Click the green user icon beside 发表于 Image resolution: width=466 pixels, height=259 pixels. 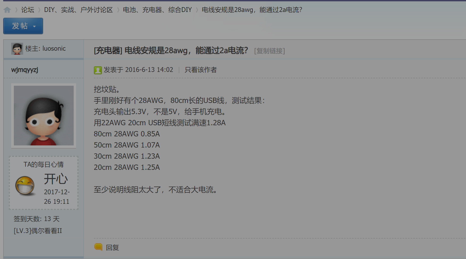coord(98,70)
